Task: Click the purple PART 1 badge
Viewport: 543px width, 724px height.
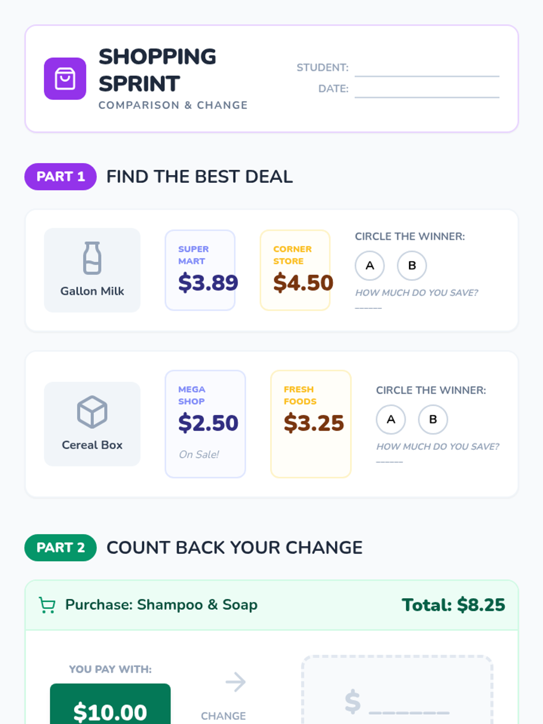Action: 61,176
